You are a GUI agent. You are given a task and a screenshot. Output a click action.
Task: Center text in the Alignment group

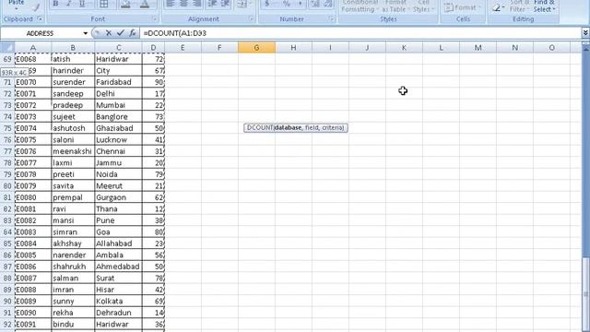pos(183,4)
